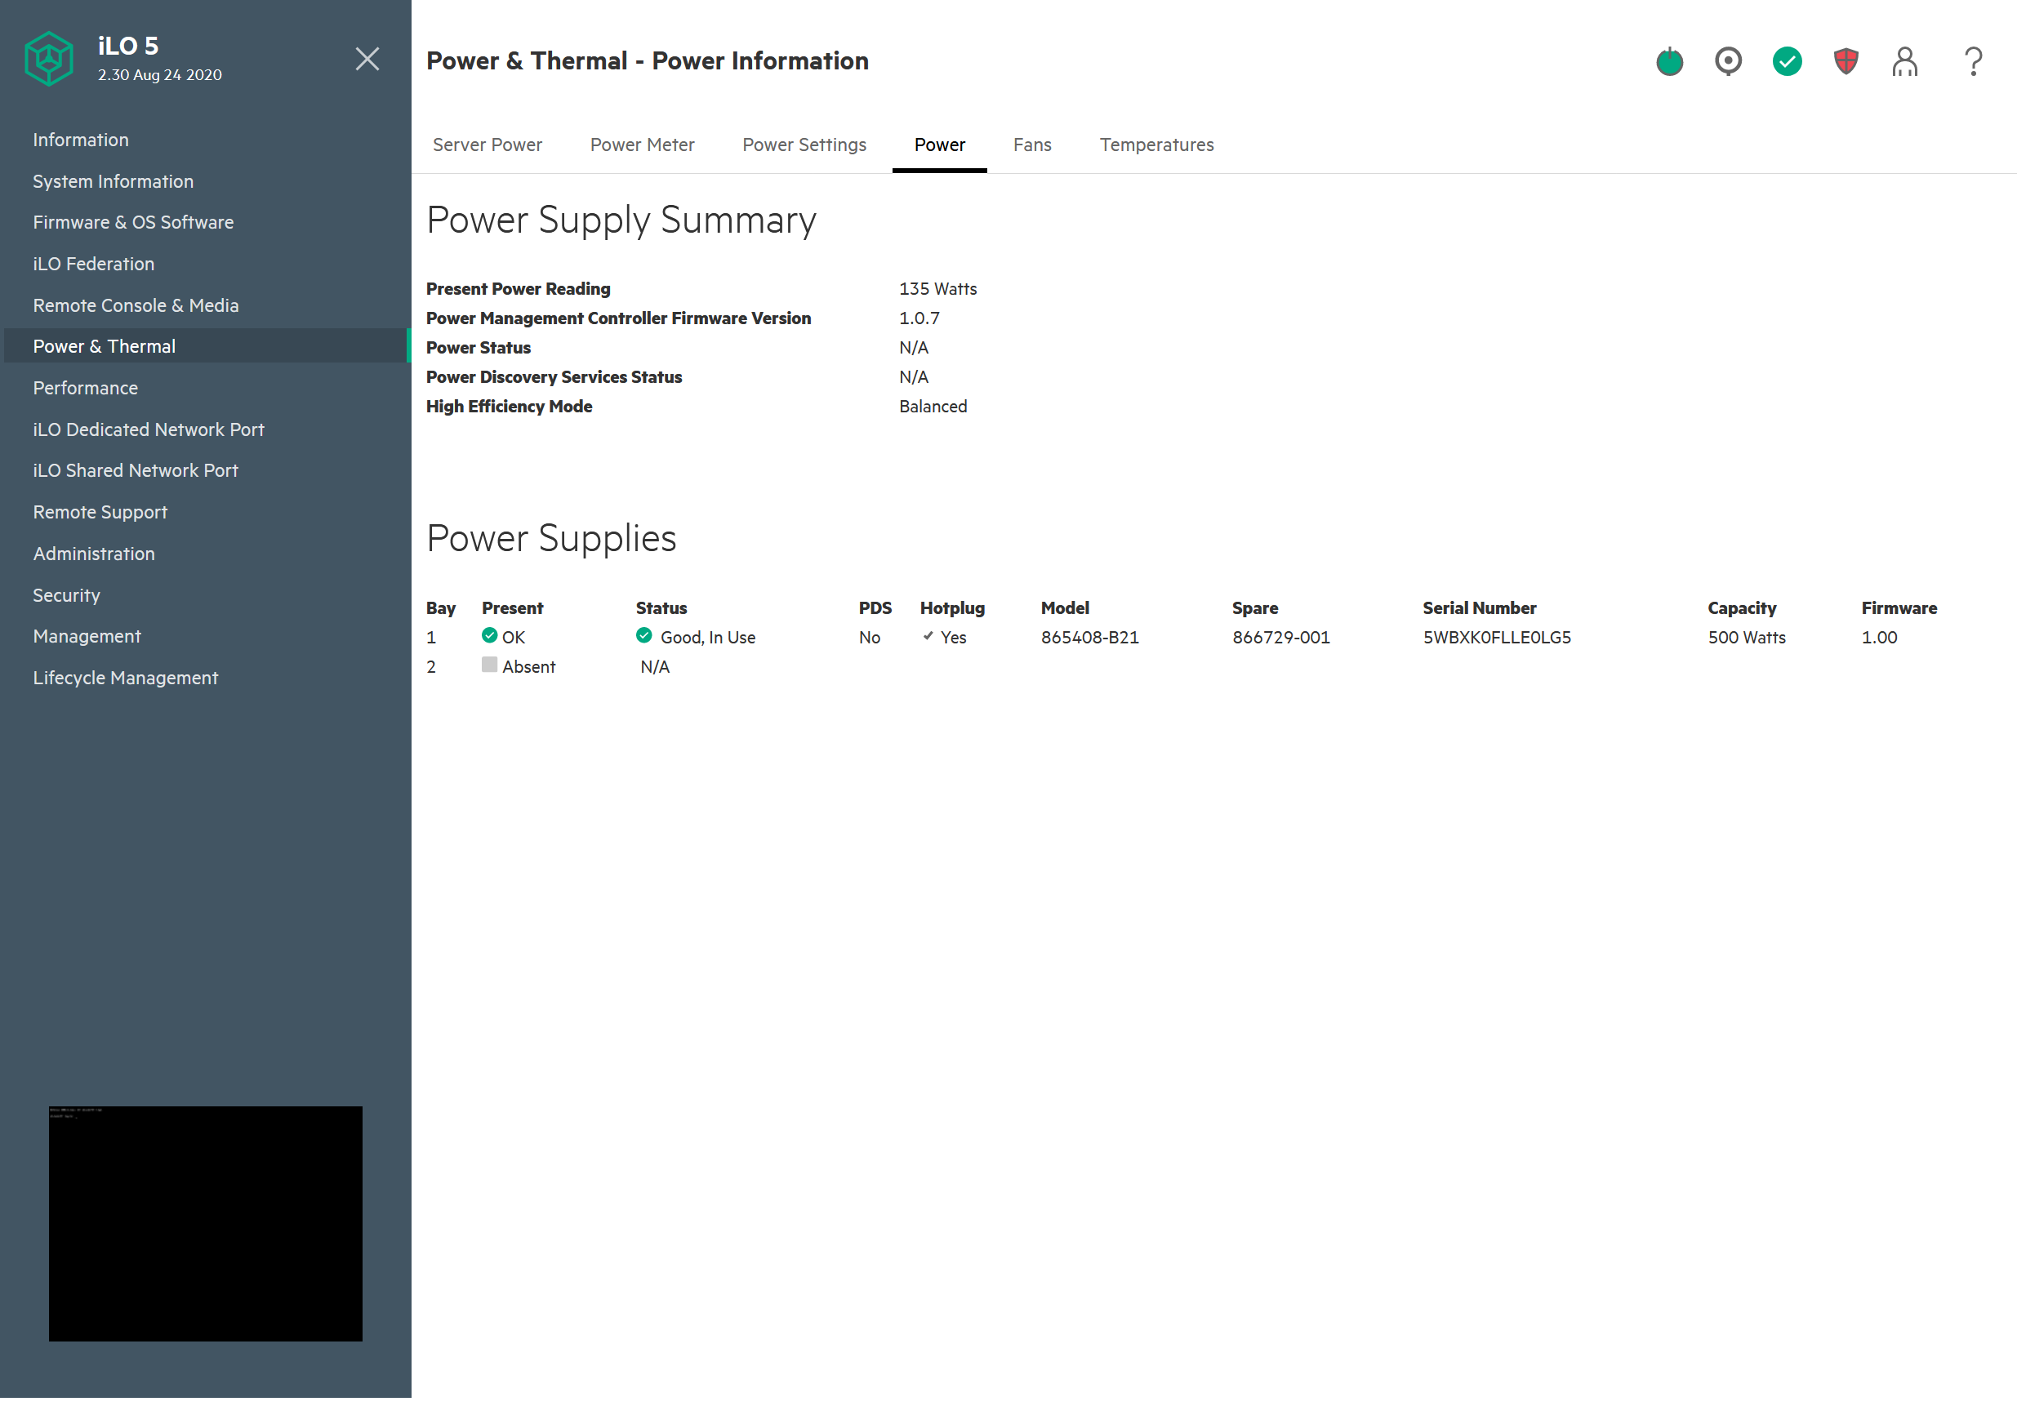Open the Power Settings tab
This screenshot has height=1406, width=2017.
coord(804,145)
